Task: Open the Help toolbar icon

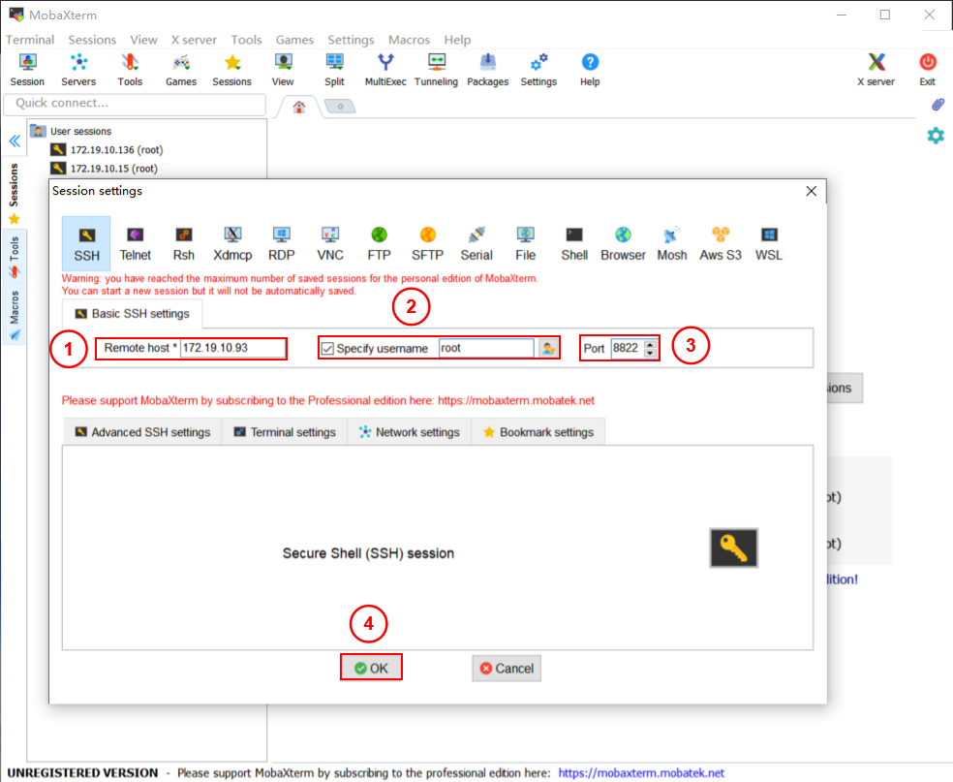Action: (x=590, y=70)
